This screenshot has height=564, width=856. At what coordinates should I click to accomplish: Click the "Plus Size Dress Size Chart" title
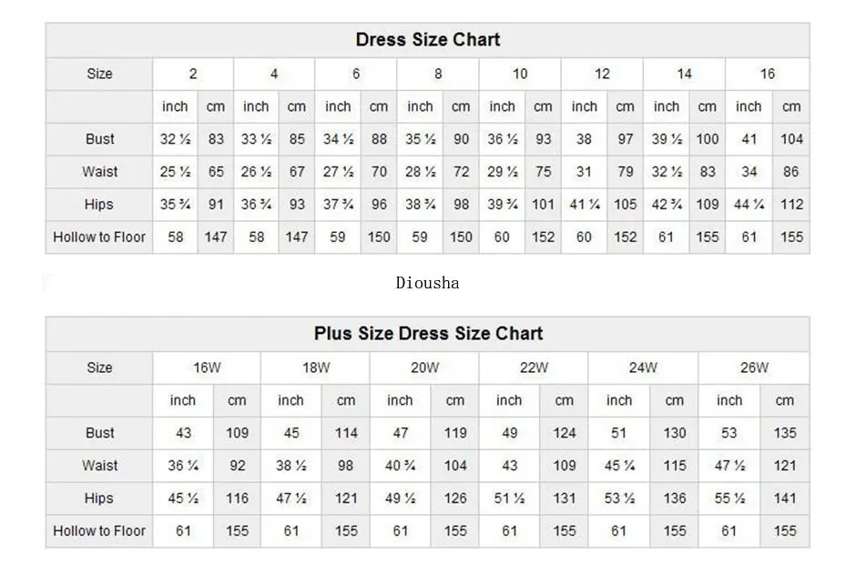[427, 334]
